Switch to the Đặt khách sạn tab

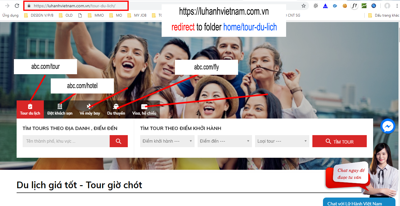[x=60, y=109]
